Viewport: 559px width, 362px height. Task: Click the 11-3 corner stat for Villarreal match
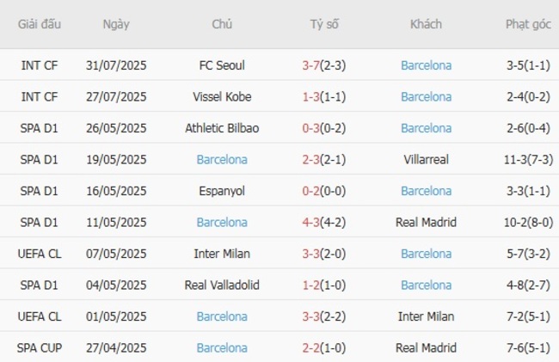click(x=518, y=160)
